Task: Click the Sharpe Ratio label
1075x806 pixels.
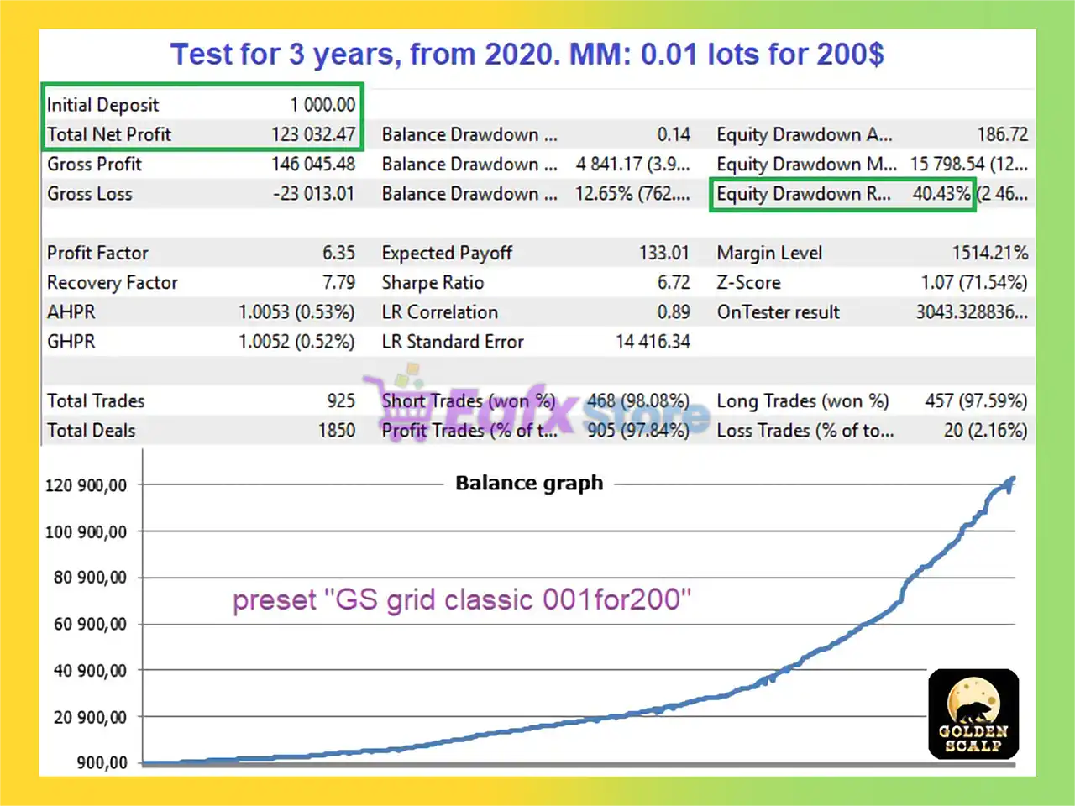Action: [433, 282]
